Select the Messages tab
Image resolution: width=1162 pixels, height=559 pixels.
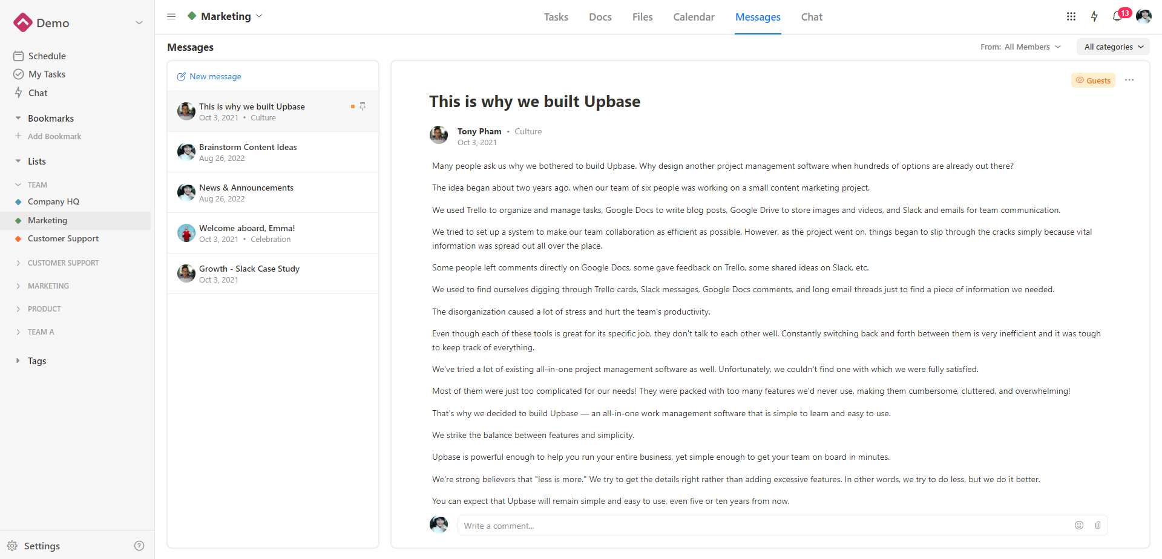[x=758, y=17]
